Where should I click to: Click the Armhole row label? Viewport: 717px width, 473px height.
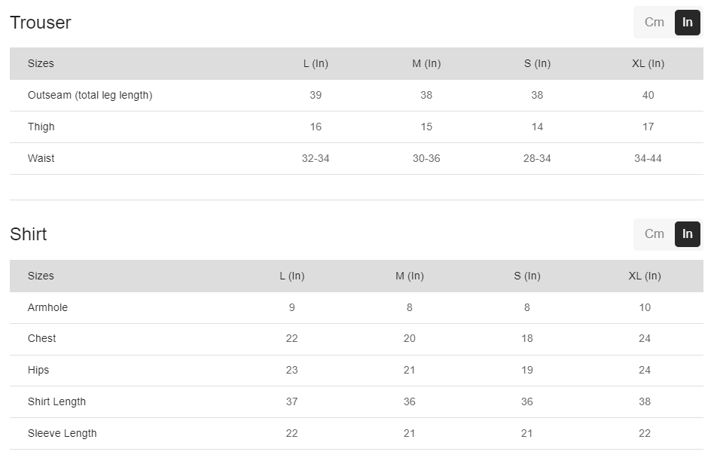(x=47, y=308)
